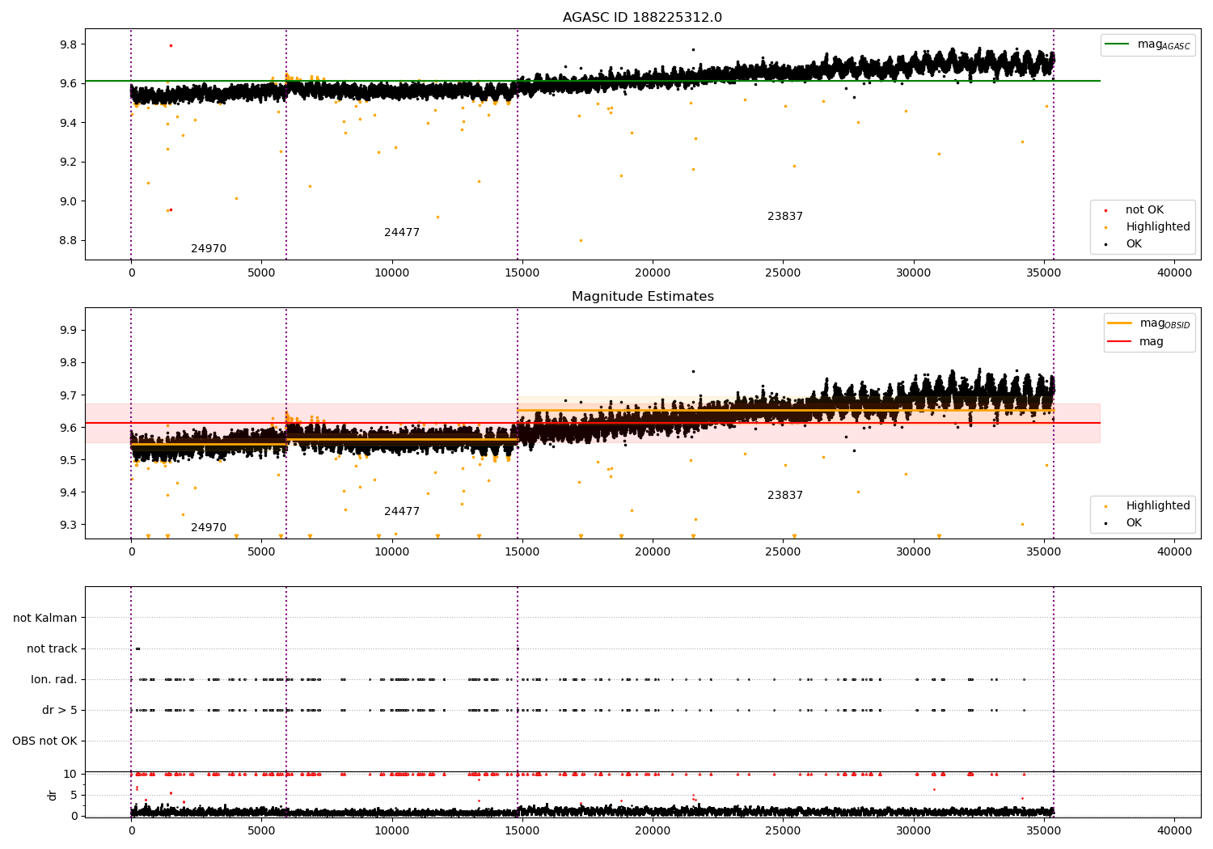Click the 'OBS not OK' axis label
The width and height of the screenshot is (1213, 849).
tap(45, 741)
